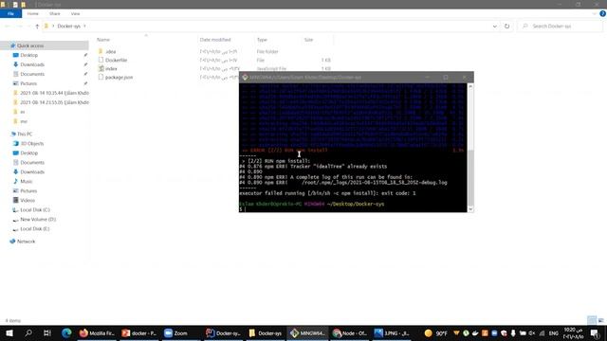Open Local Disk (C:) drive

[x=35, y=210]
